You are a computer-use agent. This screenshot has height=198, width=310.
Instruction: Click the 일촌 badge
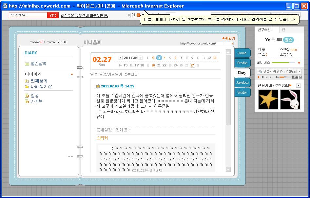click(288, 40)
